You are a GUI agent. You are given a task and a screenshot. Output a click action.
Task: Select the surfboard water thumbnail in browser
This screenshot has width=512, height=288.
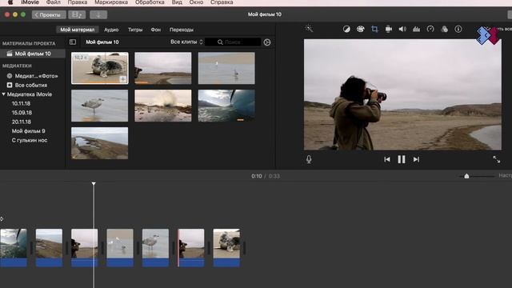click(x=226, y=106)
